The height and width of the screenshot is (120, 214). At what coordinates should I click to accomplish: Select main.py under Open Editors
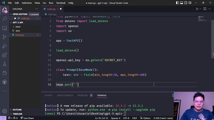(x=25, y=18)
